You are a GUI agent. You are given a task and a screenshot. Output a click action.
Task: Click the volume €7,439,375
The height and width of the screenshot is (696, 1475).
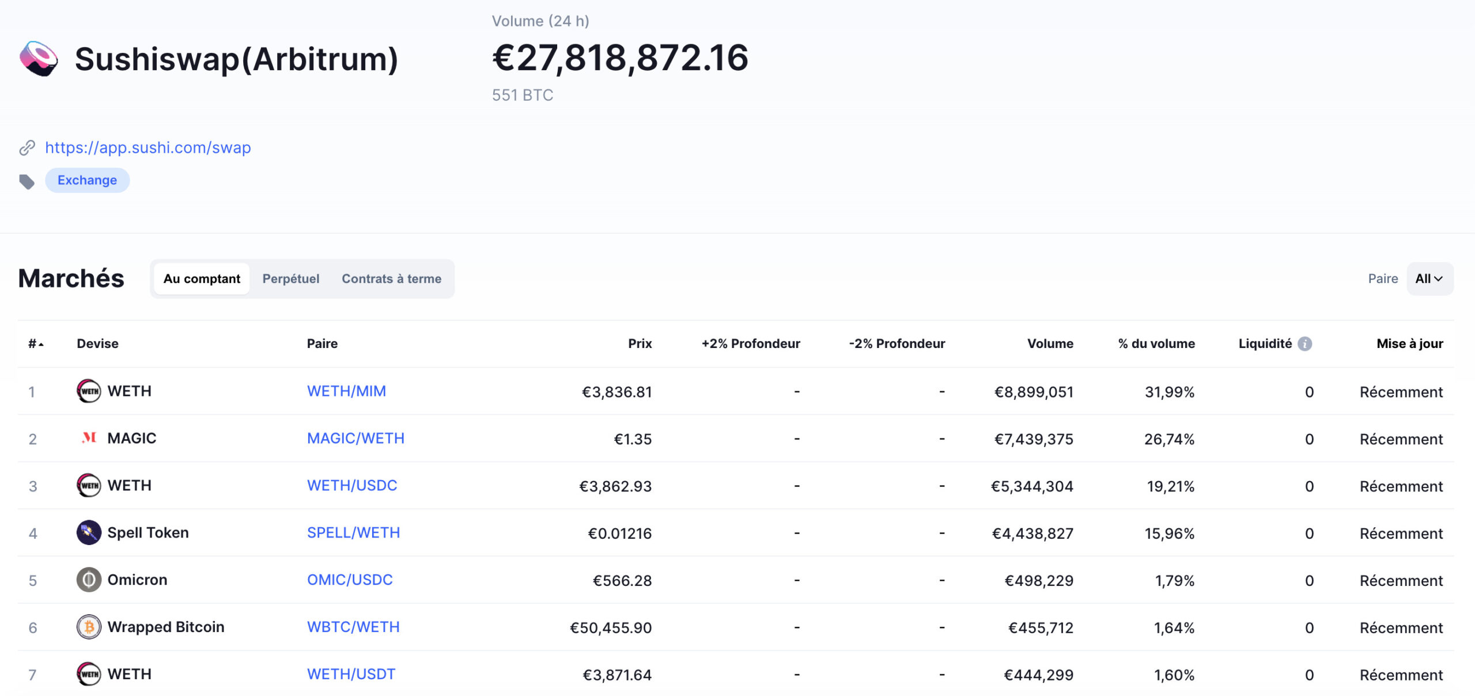pyautogui.click(x=1034, y=440)
